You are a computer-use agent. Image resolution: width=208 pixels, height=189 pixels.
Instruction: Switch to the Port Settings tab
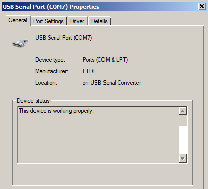[49, 21]
